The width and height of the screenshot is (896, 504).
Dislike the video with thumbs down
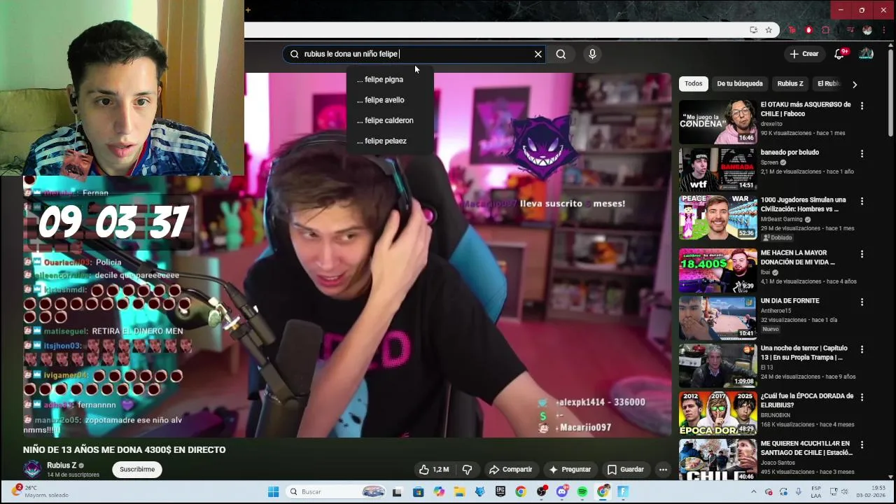click(467, 470)
